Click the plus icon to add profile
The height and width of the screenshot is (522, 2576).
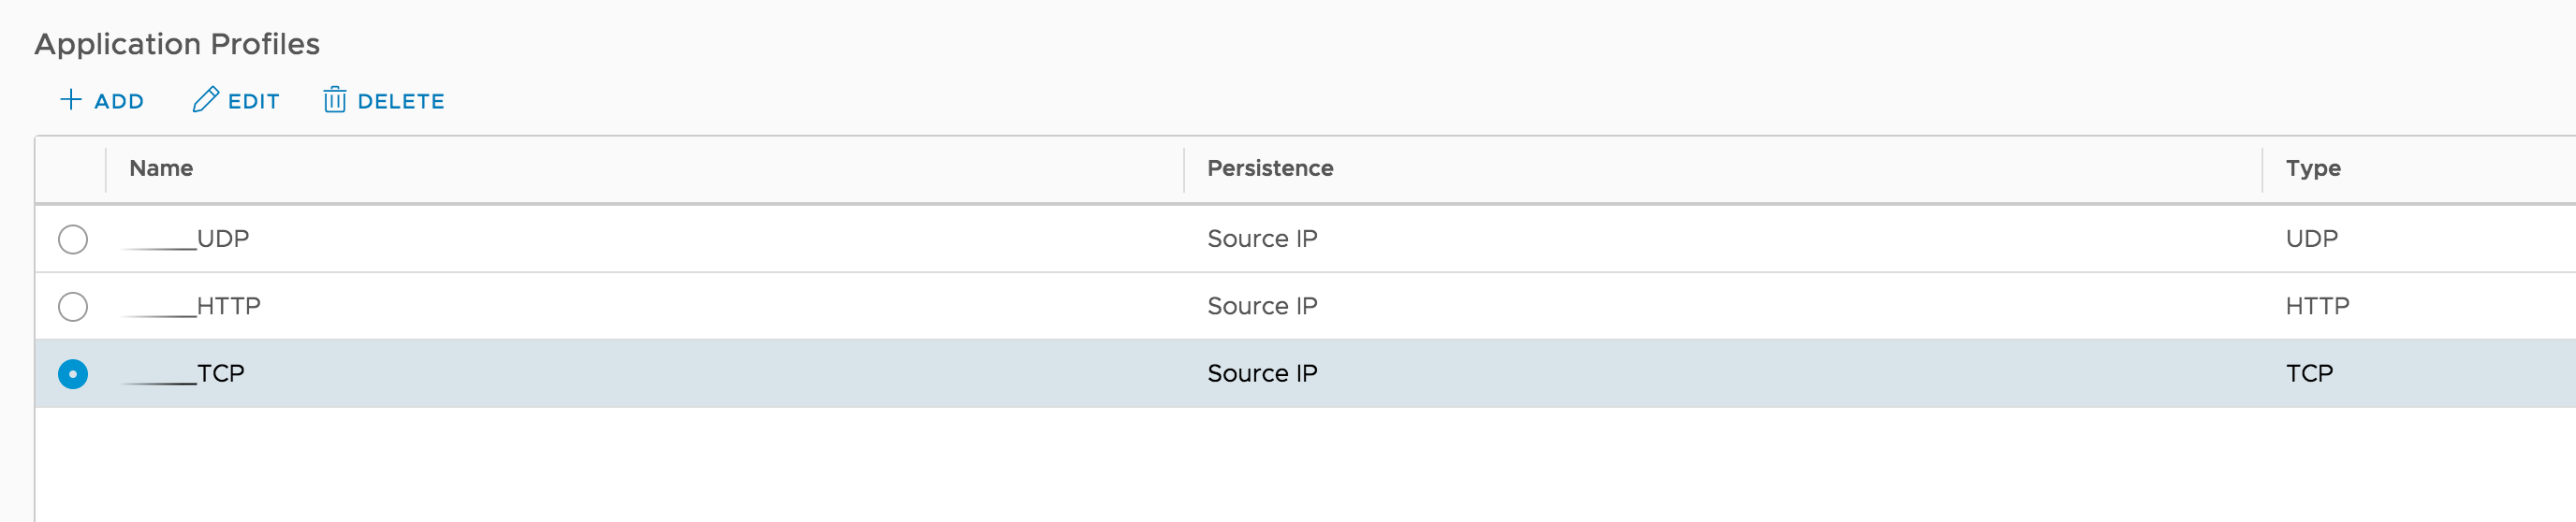pos(71,100)
